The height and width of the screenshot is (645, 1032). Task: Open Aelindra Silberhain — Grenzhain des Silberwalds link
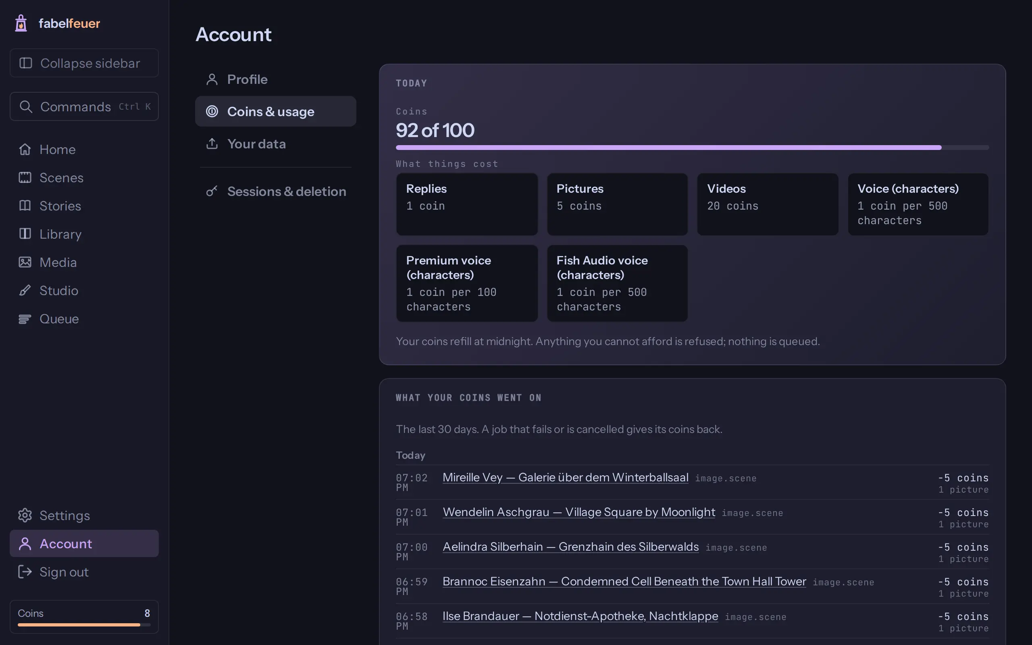pyautogui.click(x=570, y=547)
